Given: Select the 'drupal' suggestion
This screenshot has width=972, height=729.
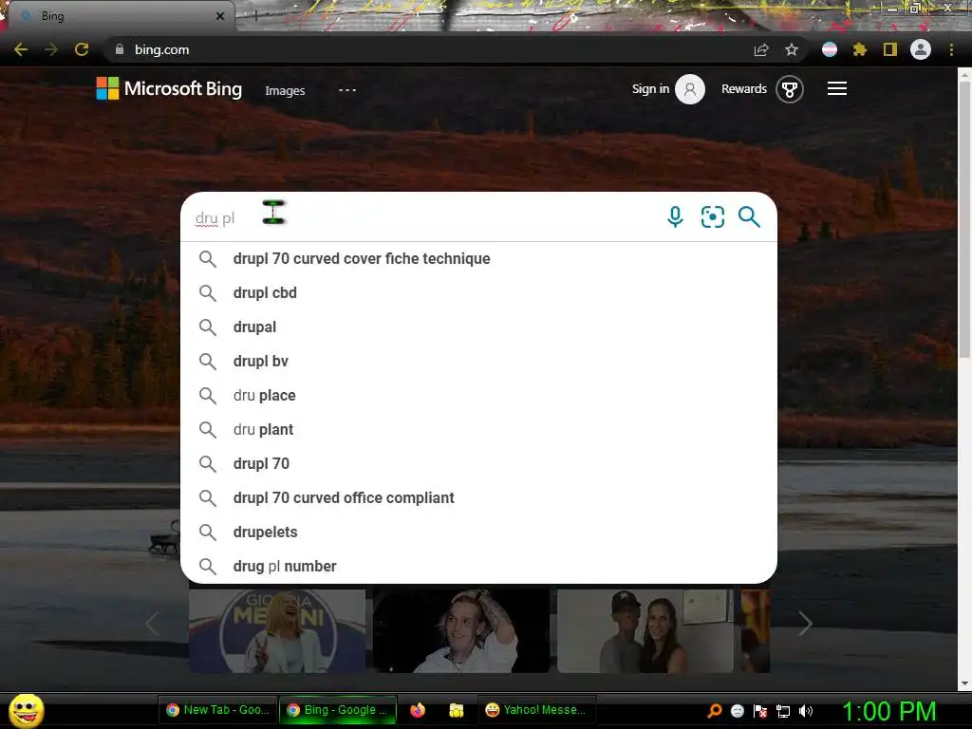Looking at the screenshot, I should (478, 327).
